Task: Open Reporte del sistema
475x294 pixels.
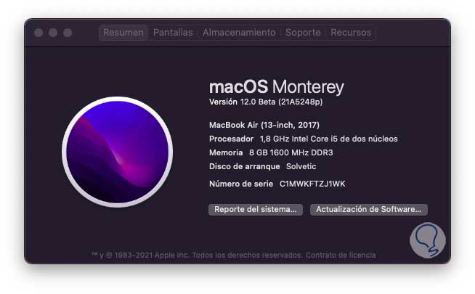Action: point(256,209)
